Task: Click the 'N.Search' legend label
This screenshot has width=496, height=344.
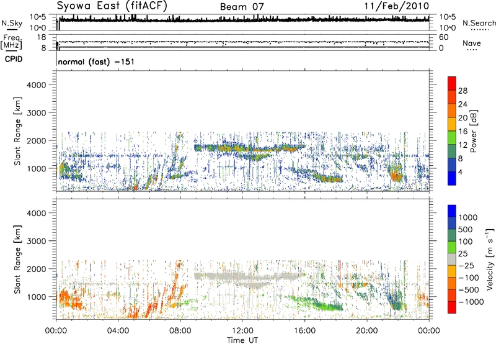Action: tap(479, 23)
